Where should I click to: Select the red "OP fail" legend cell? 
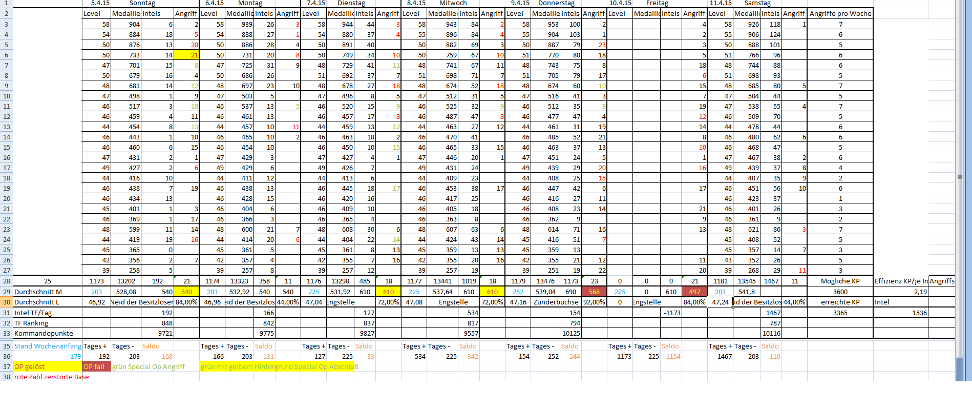[96, 366]
